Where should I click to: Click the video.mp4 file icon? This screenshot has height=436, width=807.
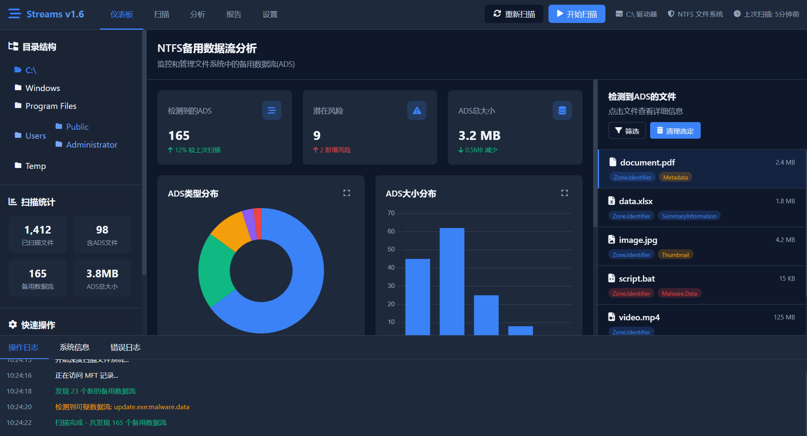click(611, 317)
